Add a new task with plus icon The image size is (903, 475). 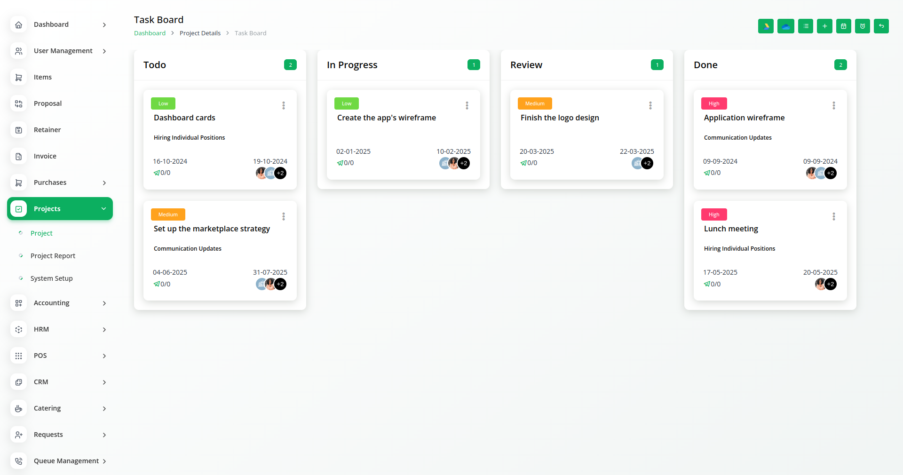[x=824, y=26]
